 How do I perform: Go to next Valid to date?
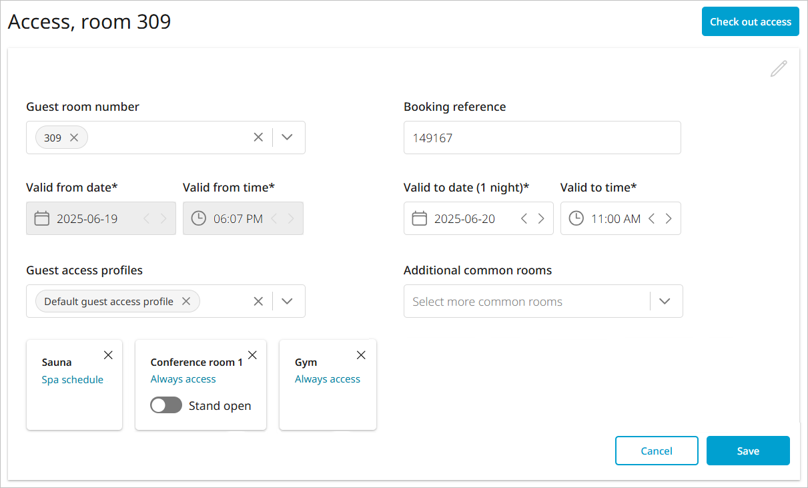541,218
